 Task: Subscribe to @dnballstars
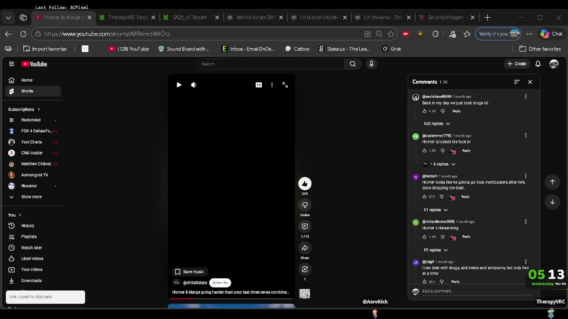[220, 282]
